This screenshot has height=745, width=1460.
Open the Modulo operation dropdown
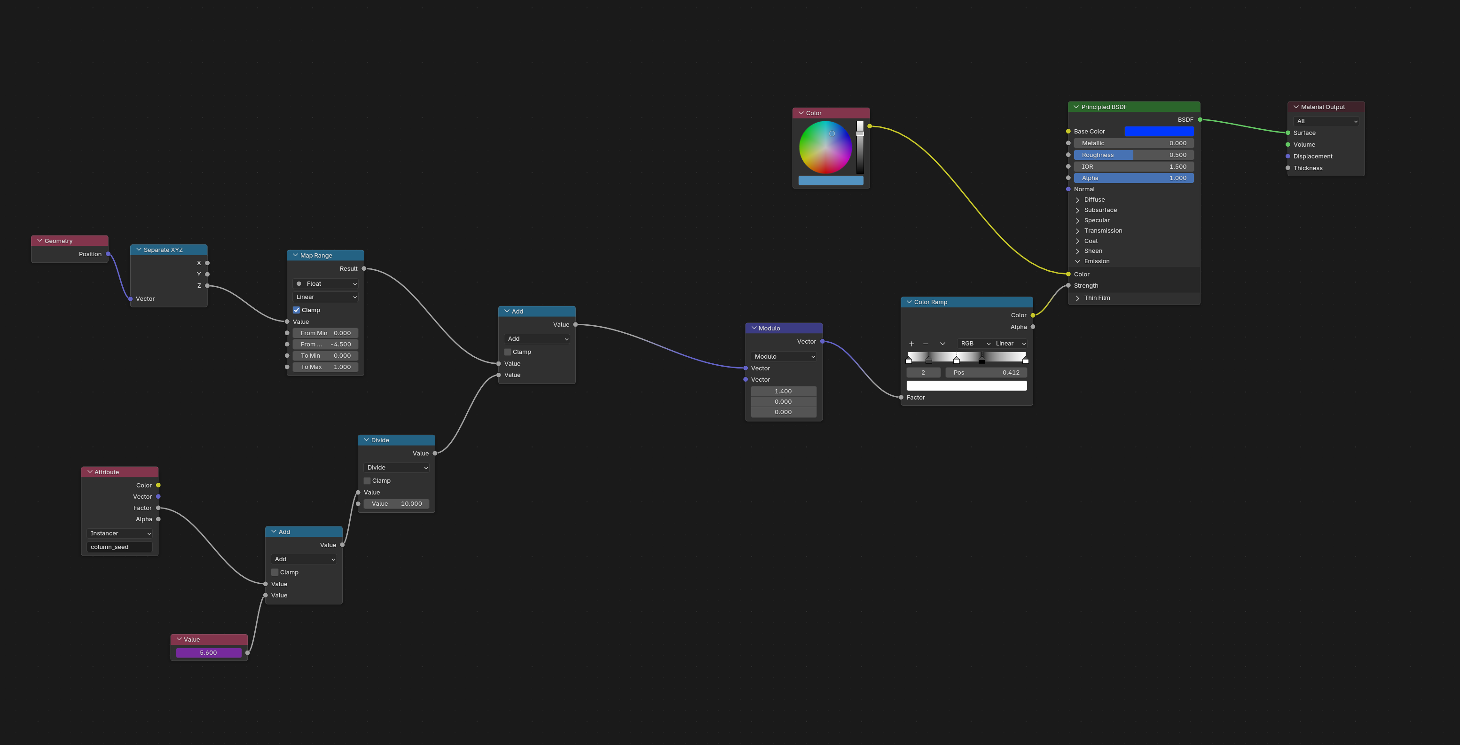784,357
